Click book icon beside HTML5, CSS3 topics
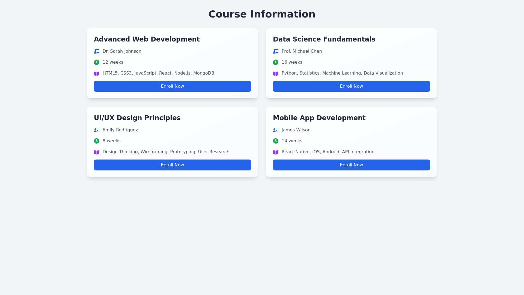This screenshot has width=524, height=295. click(97, 74)
